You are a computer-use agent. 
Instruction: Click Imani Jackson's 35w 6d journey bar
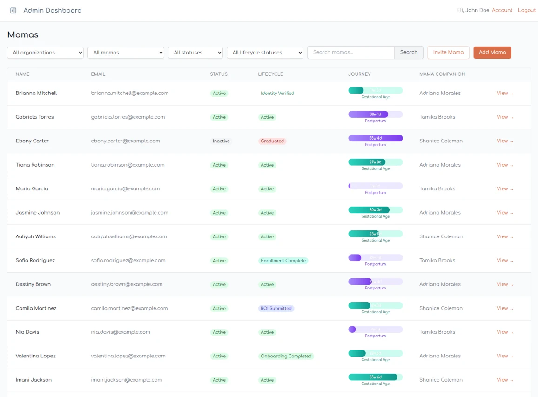point(376,377)
